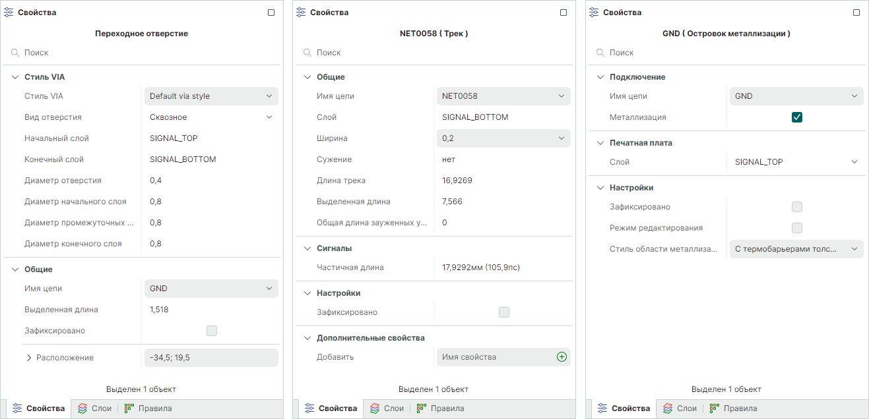This screenshot has width=869, height=419.
Task: Click maximize square icon in left panel header
Action: (271, 13)
